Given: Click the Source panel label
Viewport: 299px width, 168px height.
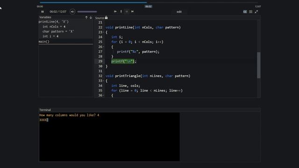Looking at the screenshot, I should click(100, 18).
